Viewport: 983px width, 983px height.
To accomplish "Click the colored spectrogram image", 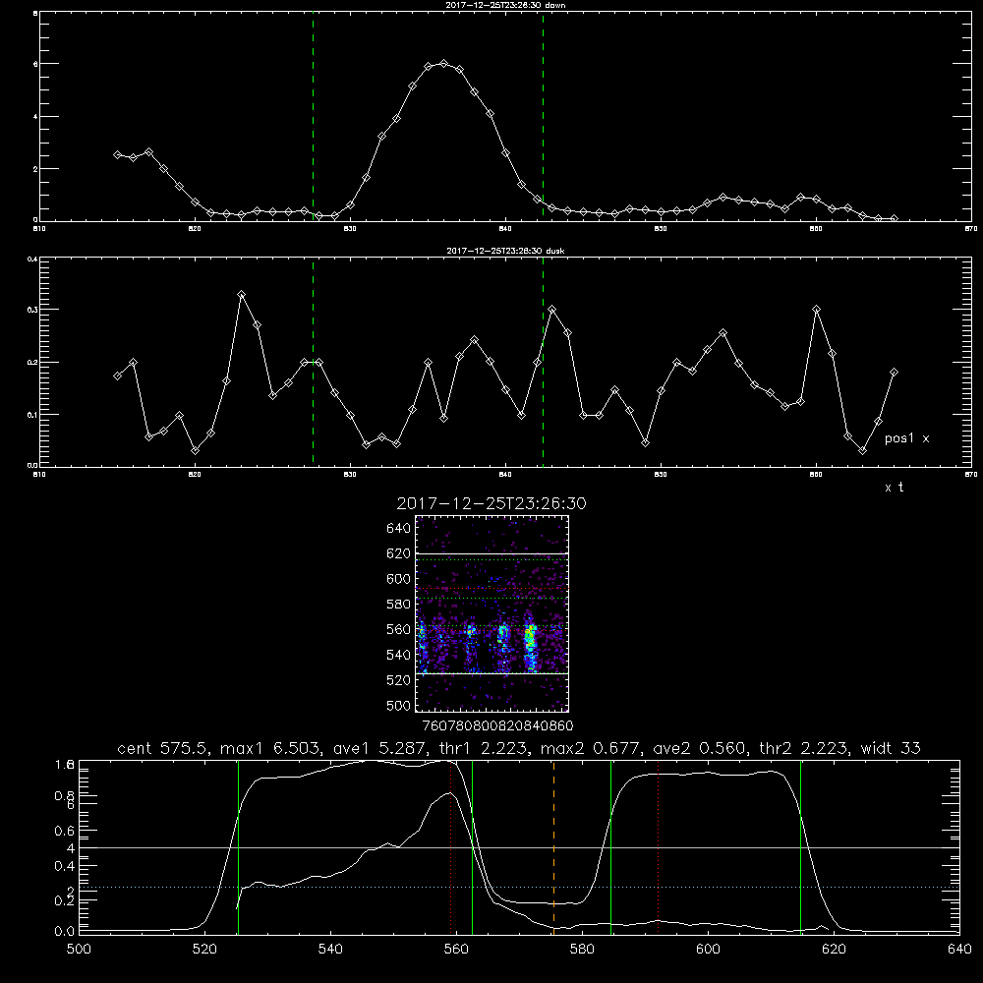I will (x=492, y=613).
